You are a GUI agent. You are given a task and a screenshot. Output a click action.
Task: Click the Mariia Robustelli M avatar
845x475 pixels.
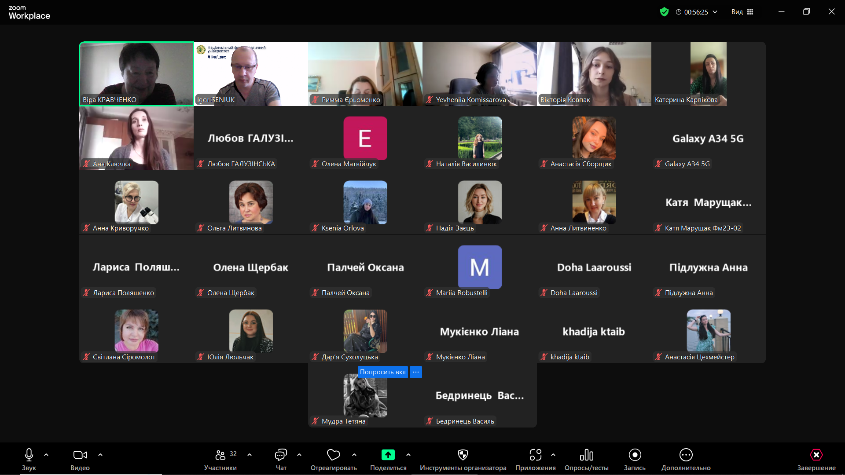click(480, 267)
